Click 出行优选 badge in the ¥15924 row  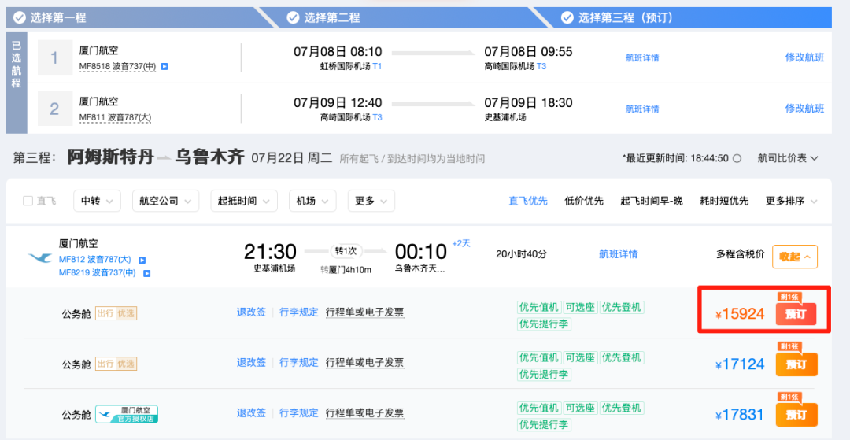click(116, 313)
